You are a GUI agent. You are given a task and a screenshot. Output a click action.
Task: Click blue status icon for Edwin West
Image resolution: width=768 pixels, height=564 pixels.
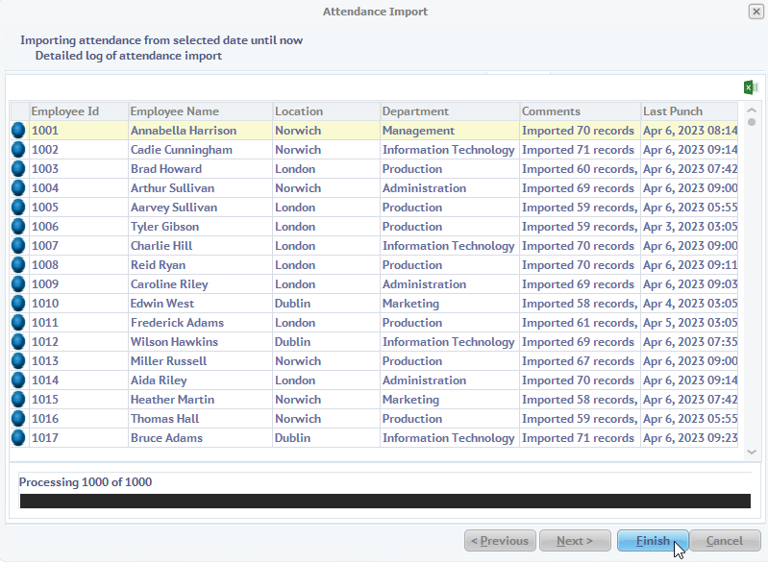pos(18,304)
